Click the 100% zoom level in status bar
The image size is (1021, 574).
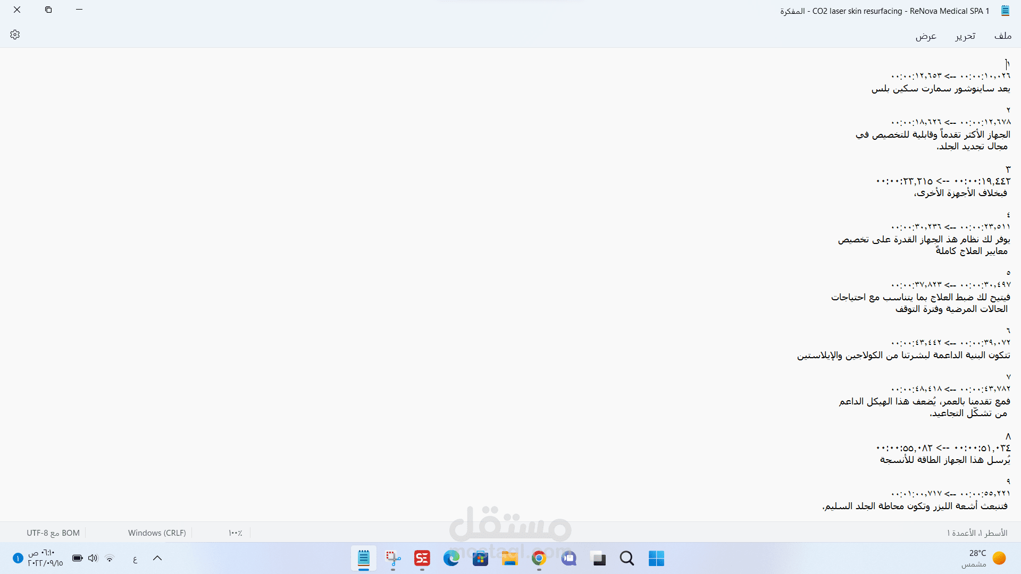pos(235,533)
